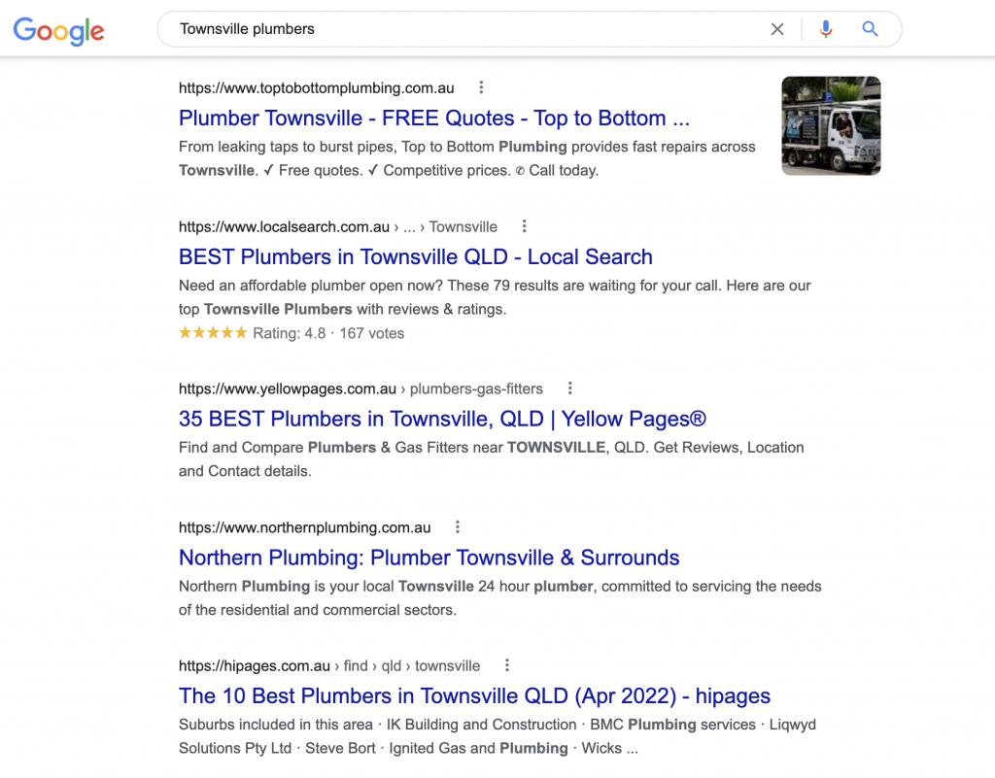Open BEST Plumbers in Townsville QLD link
Image resolution: width=995 pixels, height=778 pixels.
(x=415, y=256)
